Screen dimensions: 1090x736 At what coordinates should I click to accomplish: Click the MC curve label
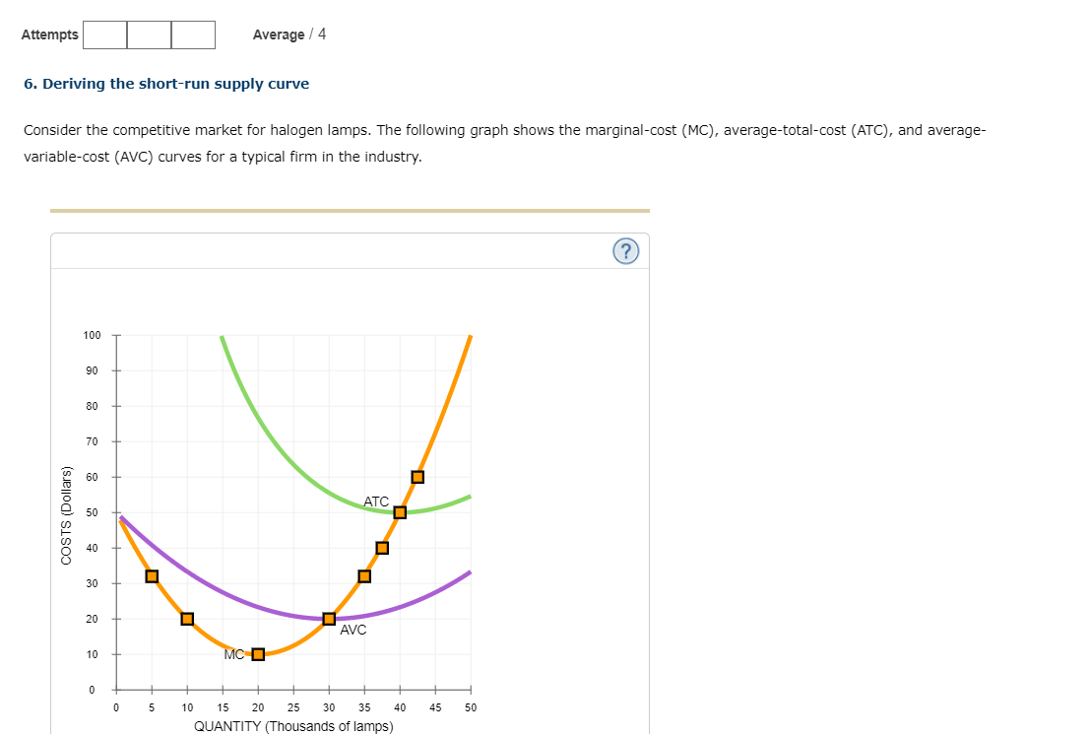pyautogui.click(x=233, y=653)
